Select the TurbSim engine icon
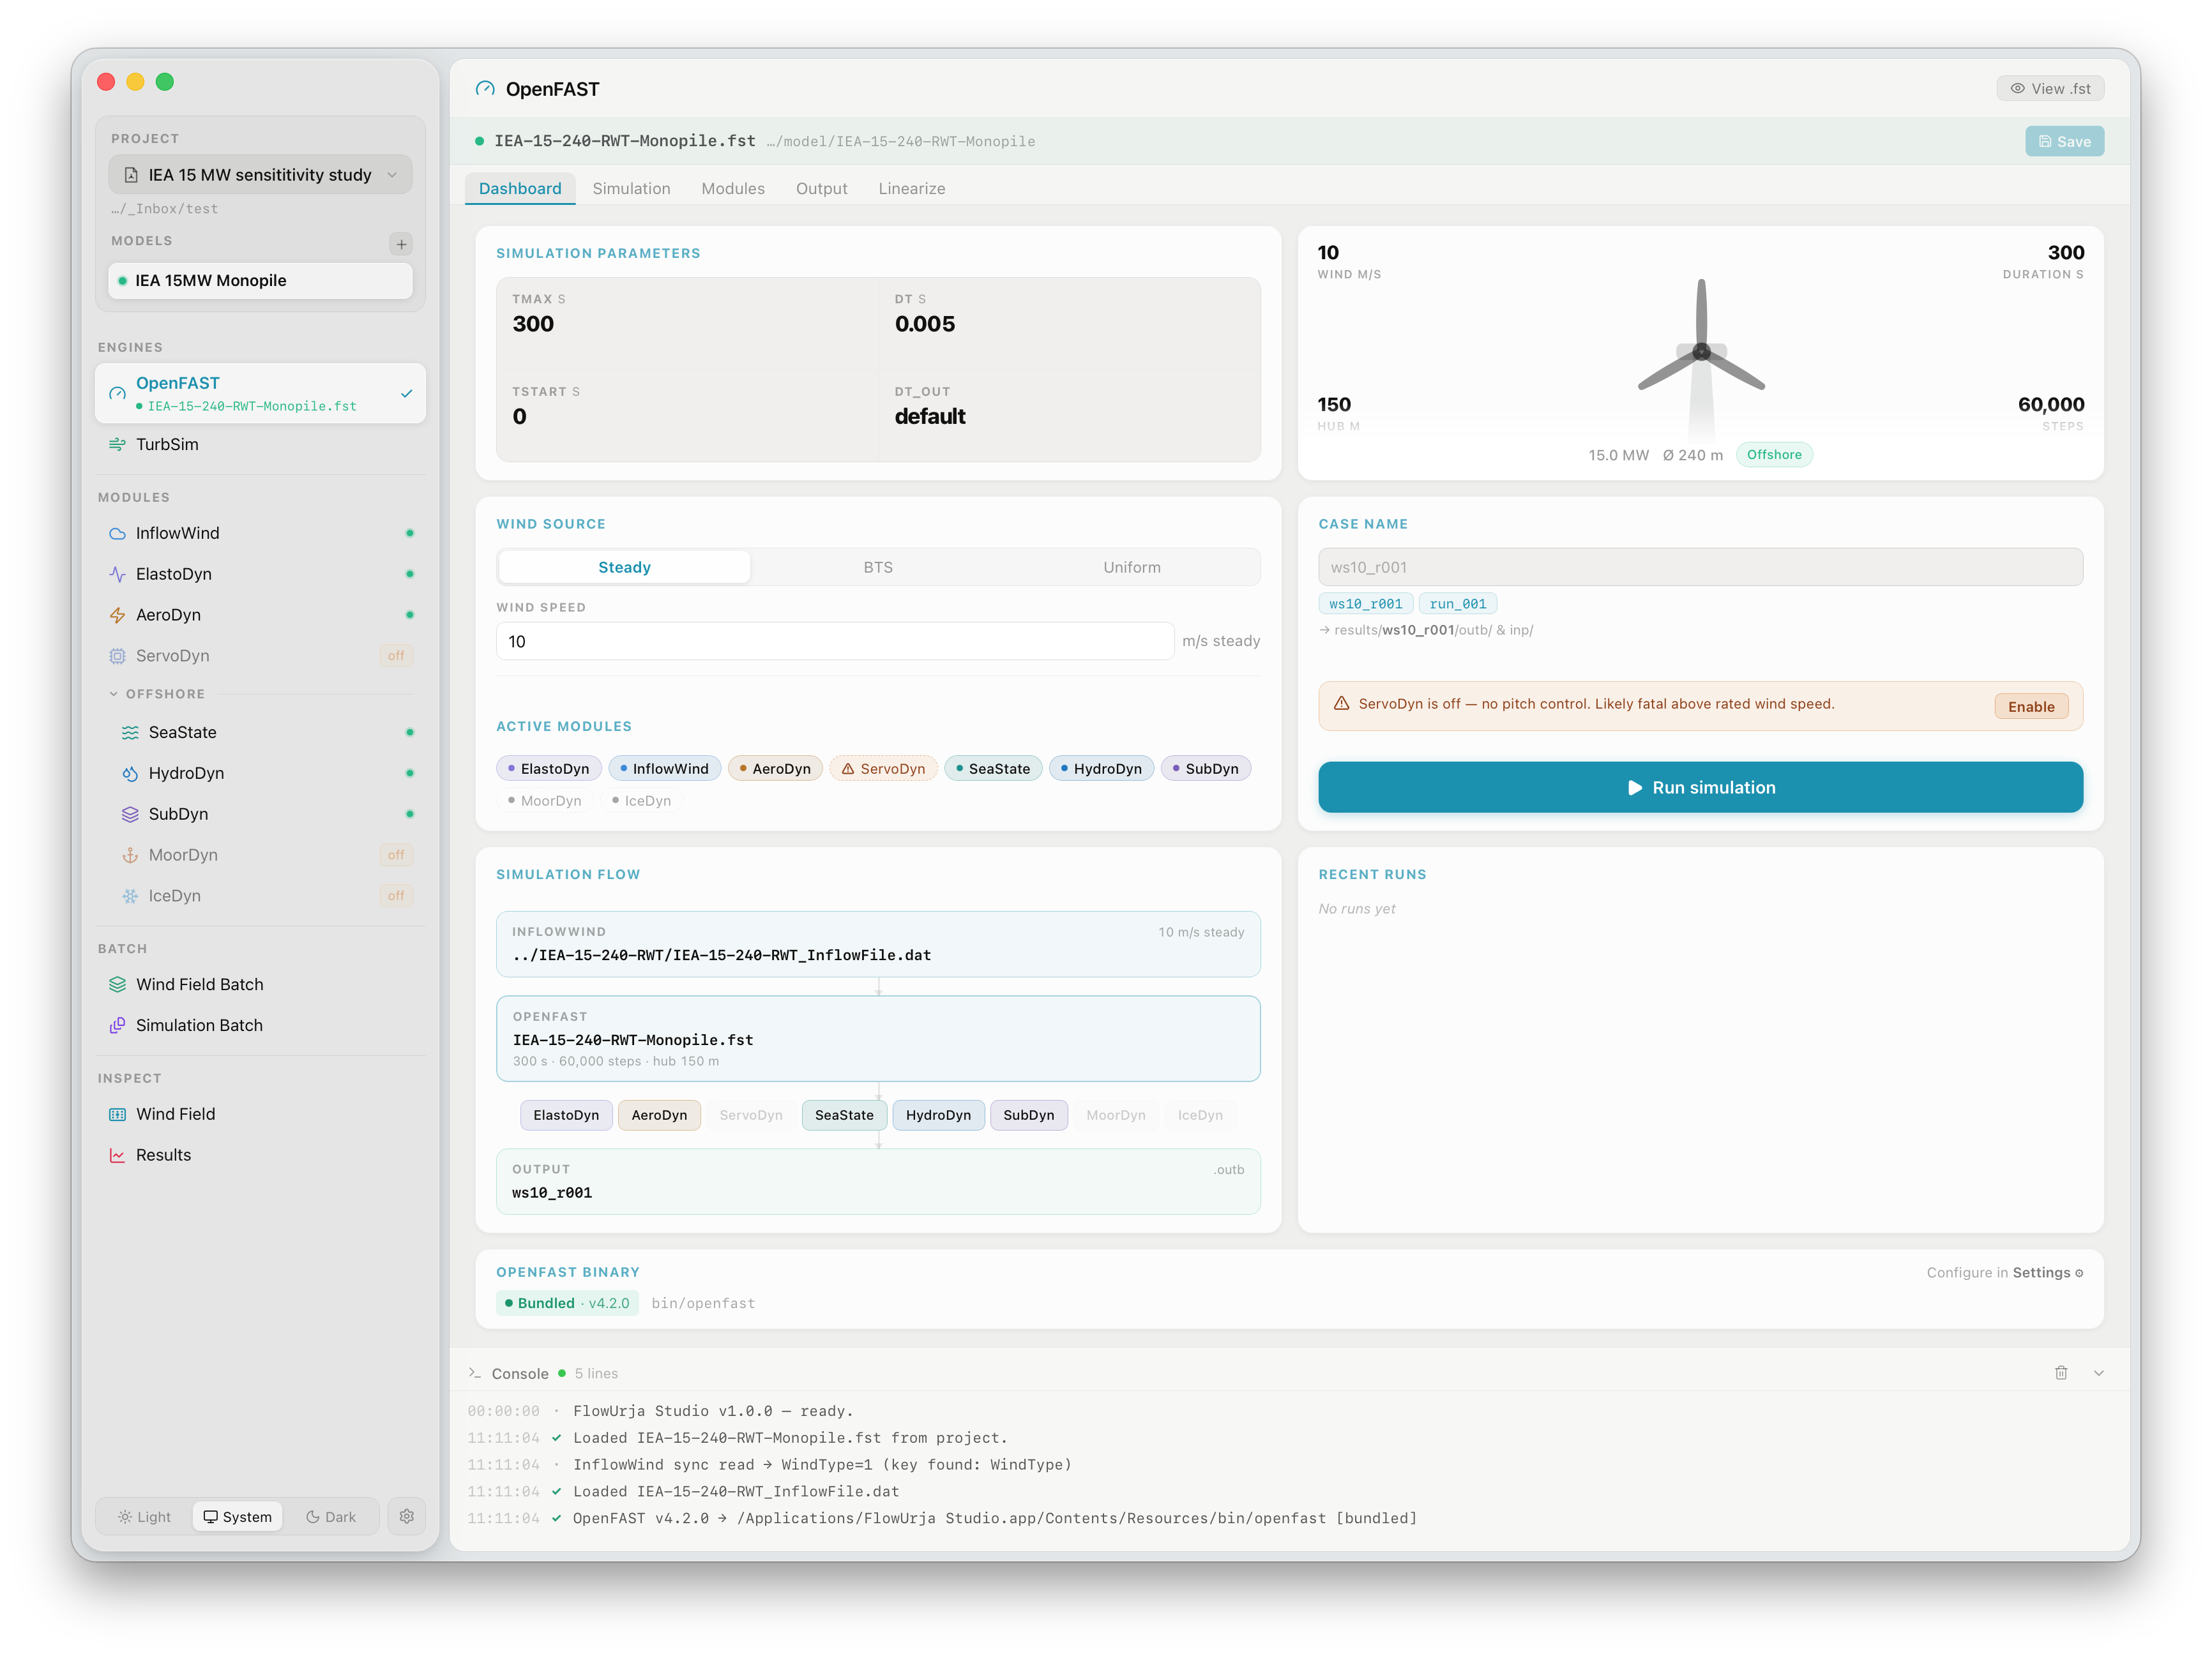 (x=117, y=445)
